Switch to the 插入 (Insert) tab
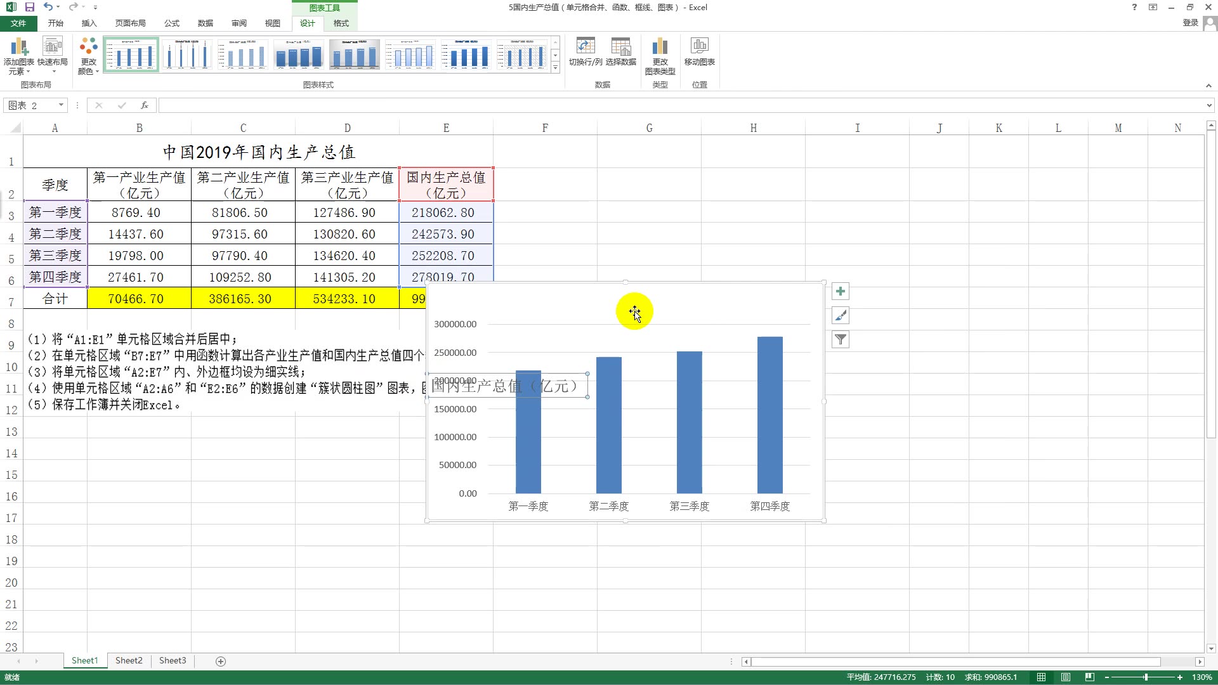The width and height of the screenshot is (1218, 685). pos(89,23)
